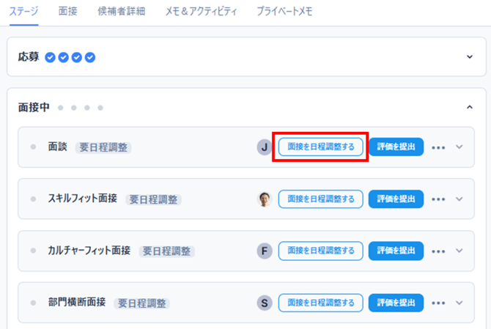Open the three-dot menu for カルチャーフィット面接
Screen dimensions: 491x329
point(438,251)
